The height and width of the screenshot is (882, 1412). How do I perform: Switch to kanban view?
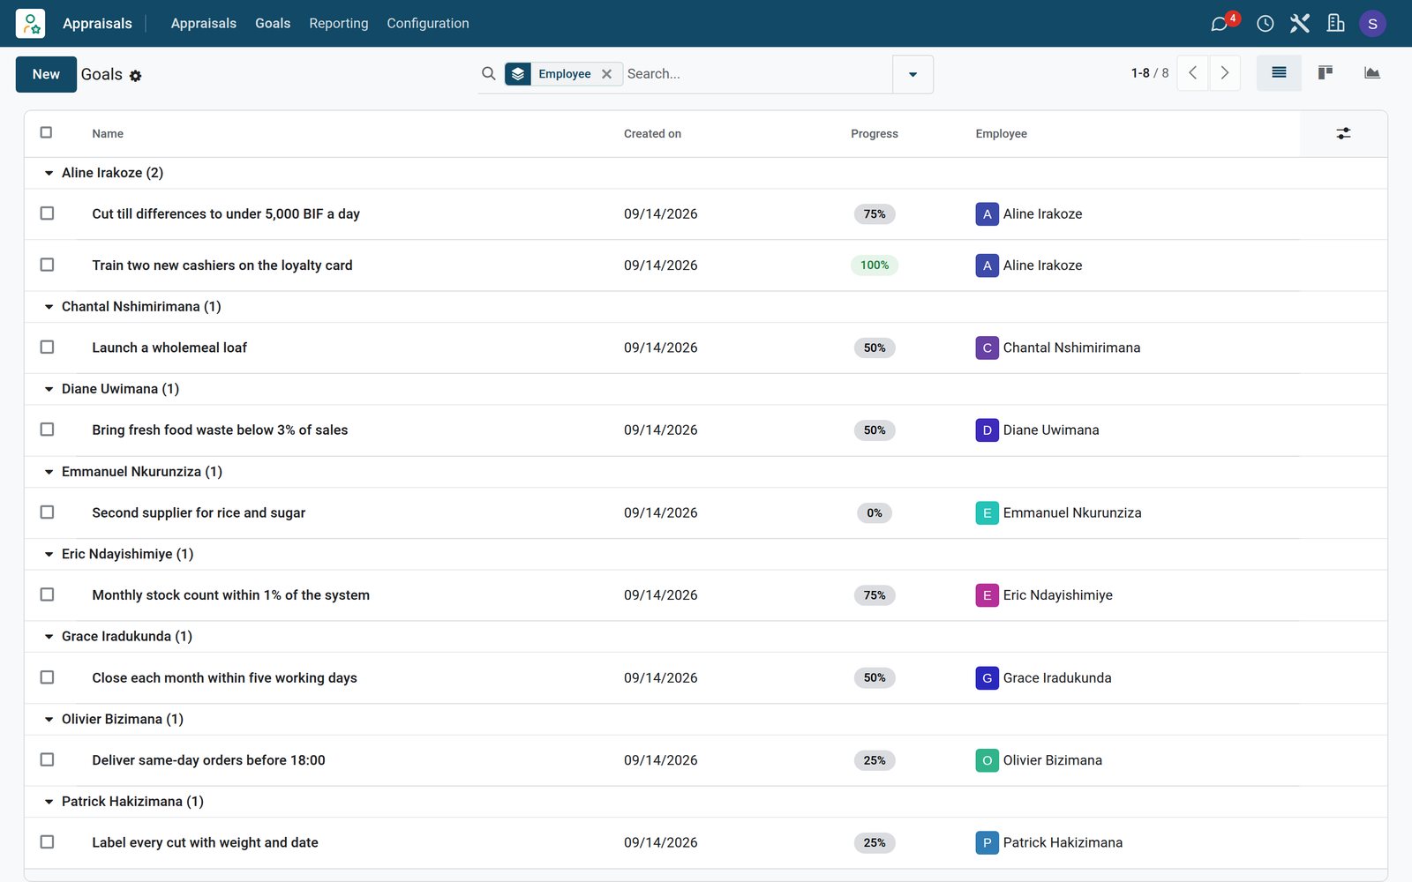coord(1325,73)
